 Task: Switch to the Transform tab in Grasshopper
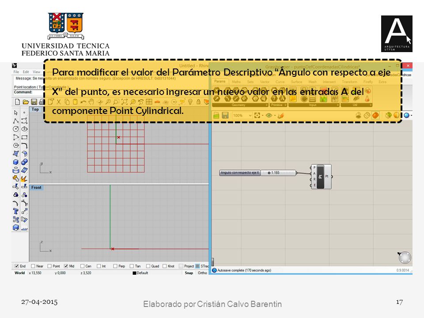click(349, 82)
